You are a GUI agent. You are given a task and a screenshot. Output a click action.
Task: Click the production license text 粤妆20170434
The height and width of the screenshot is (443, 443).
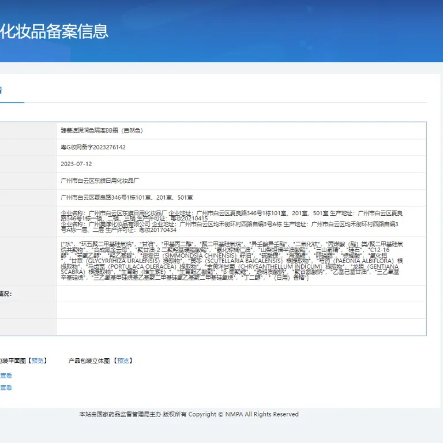(x=157, y=230)
